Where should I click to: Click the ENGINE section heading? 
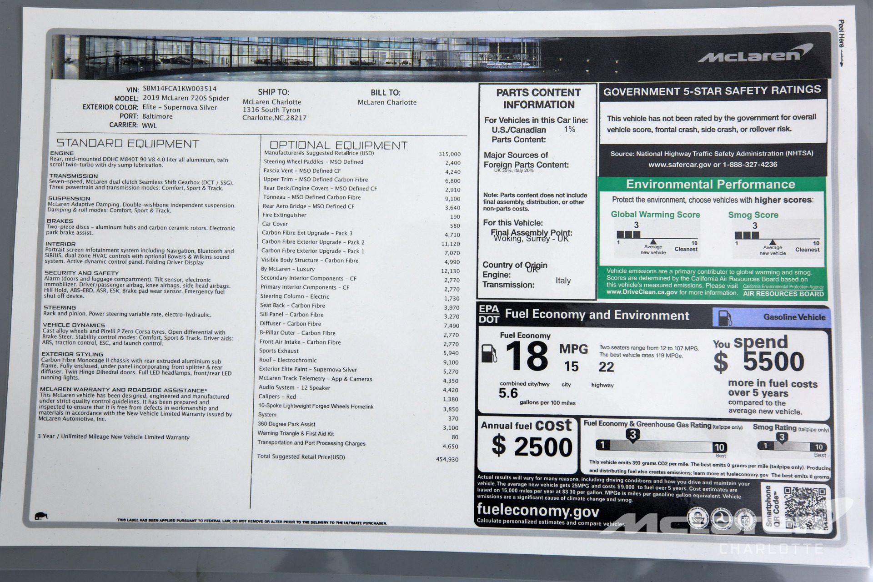click(62, 153)
